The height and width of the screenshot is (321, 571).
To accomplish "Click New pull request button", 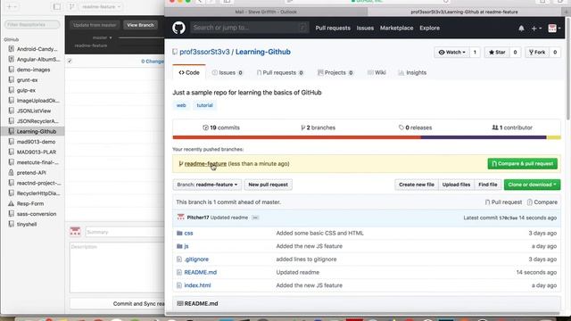I will [268, 185].
